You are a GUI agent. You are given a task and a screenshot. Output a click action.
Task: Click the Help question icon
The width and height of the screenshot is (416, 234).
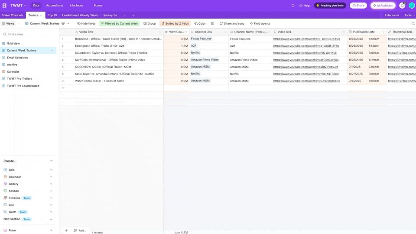305,5
